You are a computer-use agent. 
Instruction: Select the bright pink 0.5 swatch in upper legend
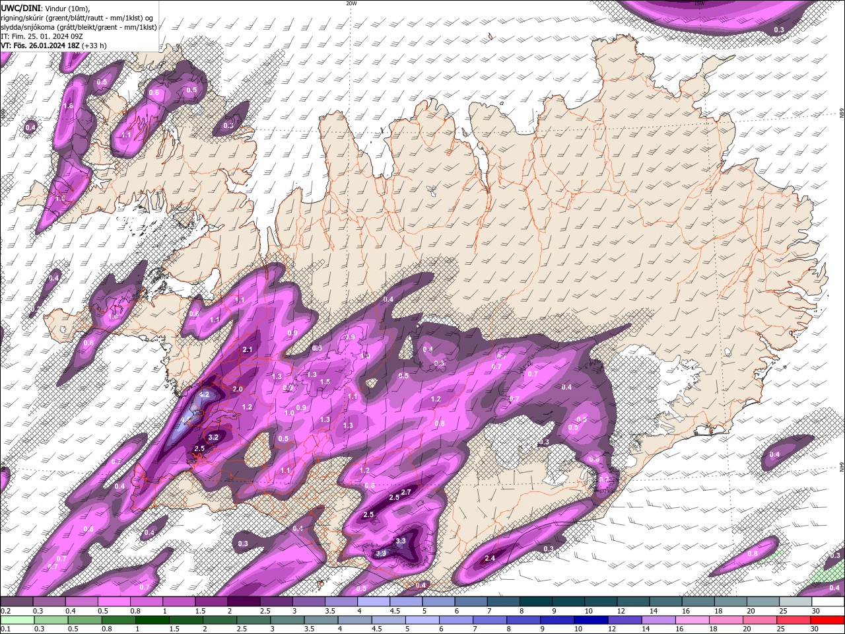coord(114,602)
